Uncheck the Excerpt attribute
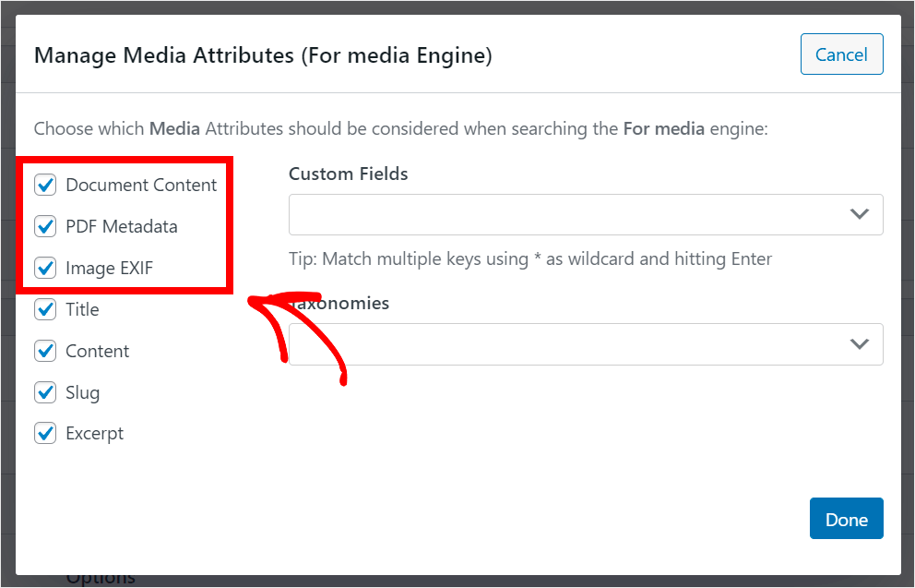This screenshot has height=588, width=915. [45, 433]
